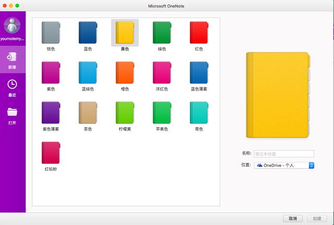Click the large yellow notebook preview
The width and height of the screenshot is (334, 225).
[x=278, y=95]
